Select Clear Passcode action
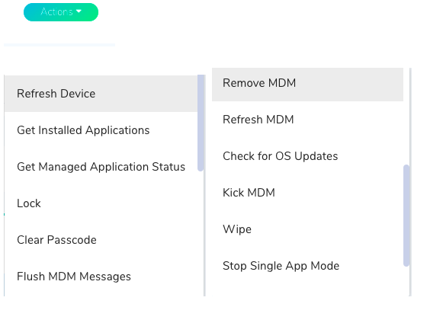Image resolution: width=443 pixels, height=323 pixels. pyautogui.click(x=101, y=240)
